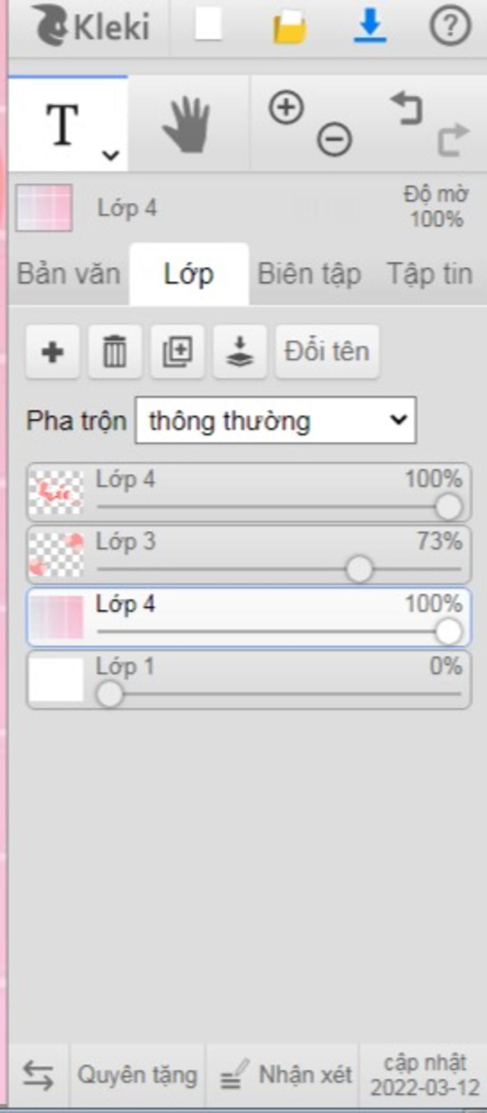Screen dimensions: 487x1113
Task: Open the Pha trộn blend mode dropdown
Action: (275, 421)
